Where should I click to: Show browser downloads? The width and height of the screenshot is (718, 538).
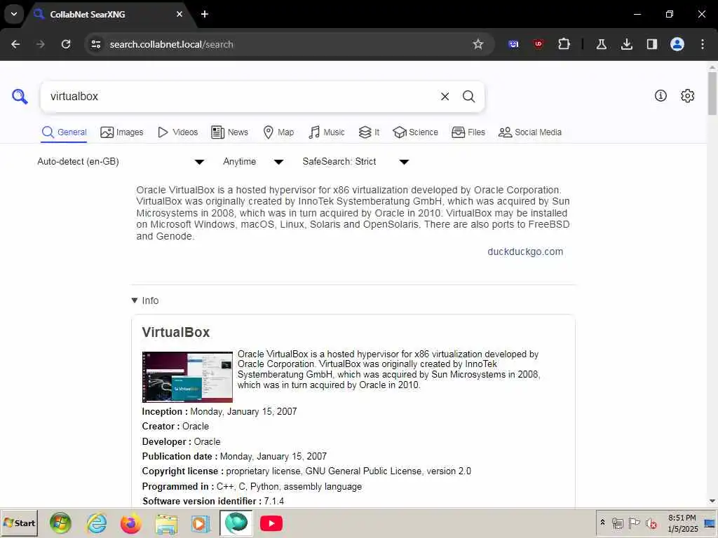pos(626,44)
